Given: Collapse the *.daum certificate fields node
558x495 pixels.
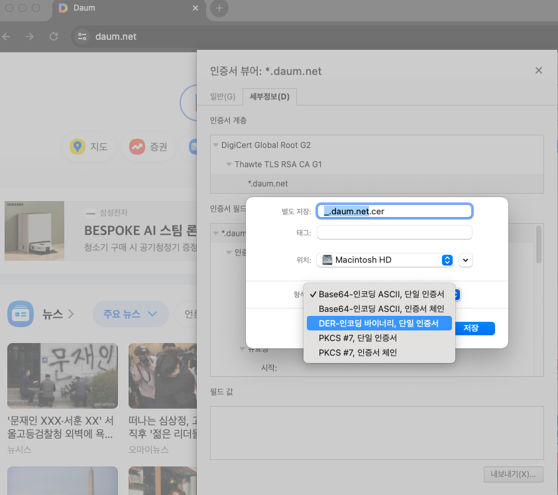Looking at the screenshot, I should click(215, 233).
